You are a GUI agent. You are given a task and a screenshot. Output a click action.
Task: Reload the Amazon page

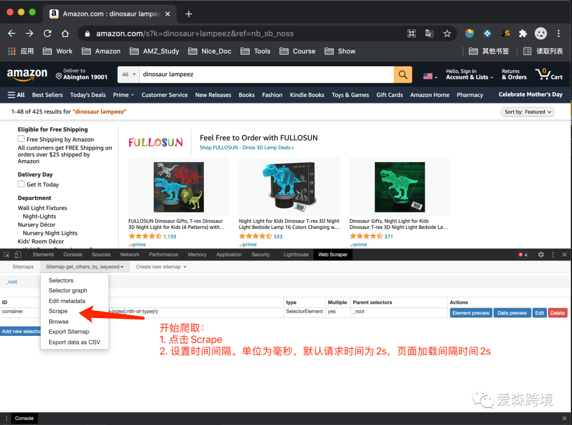click(x=48, y=33)
